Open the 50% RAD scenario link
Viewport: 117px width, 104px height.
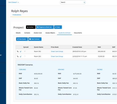tap(61, 70)
